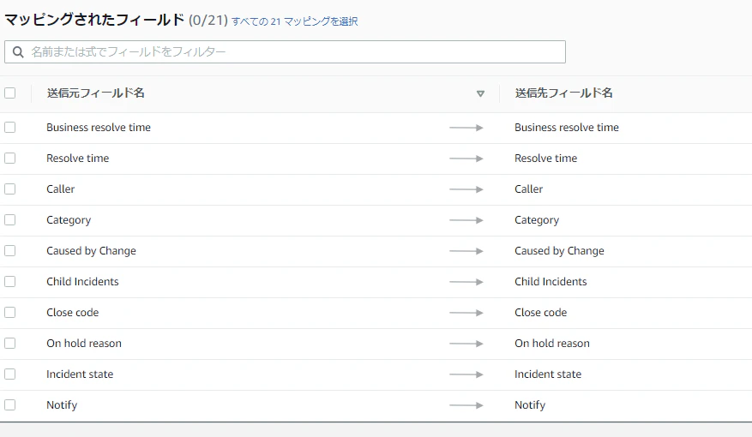
Task: Check the Child Incidents row checkbox
Action: [x=9, y=281]
